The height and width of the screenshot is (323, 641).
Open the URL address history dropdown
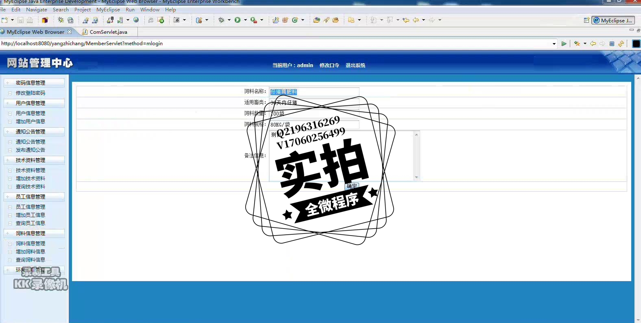pos(554,44)
